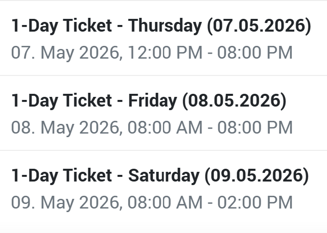The image size is (327, 233).
Task: Select the middle ticket row in the list
Action: (x=163, y=114)
